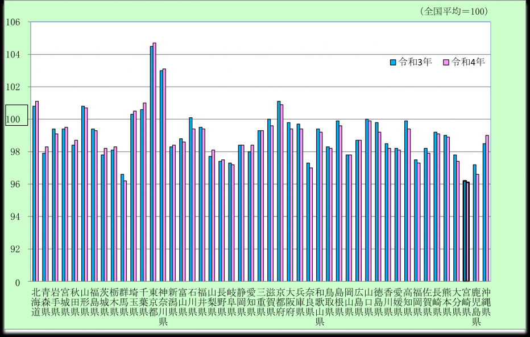Click Tokyo's pink 令和4年 bar
Viewport: 530px width, 337px height.
coord(155,162)
